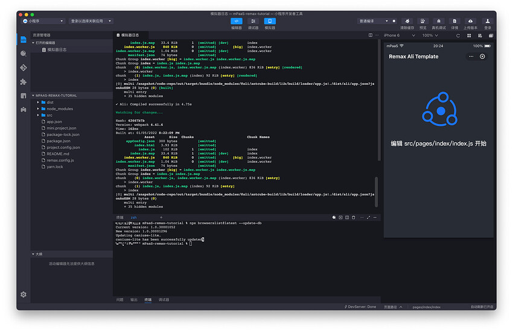Image resolution: width=513 pixels, height=332 pixels.
Task: Click the simulator detach window icon
Action: pyautogui.click(x=491, y=36)
